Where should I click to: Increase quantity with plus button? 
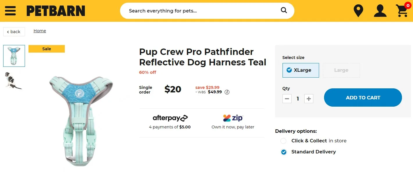click(309, 99)
